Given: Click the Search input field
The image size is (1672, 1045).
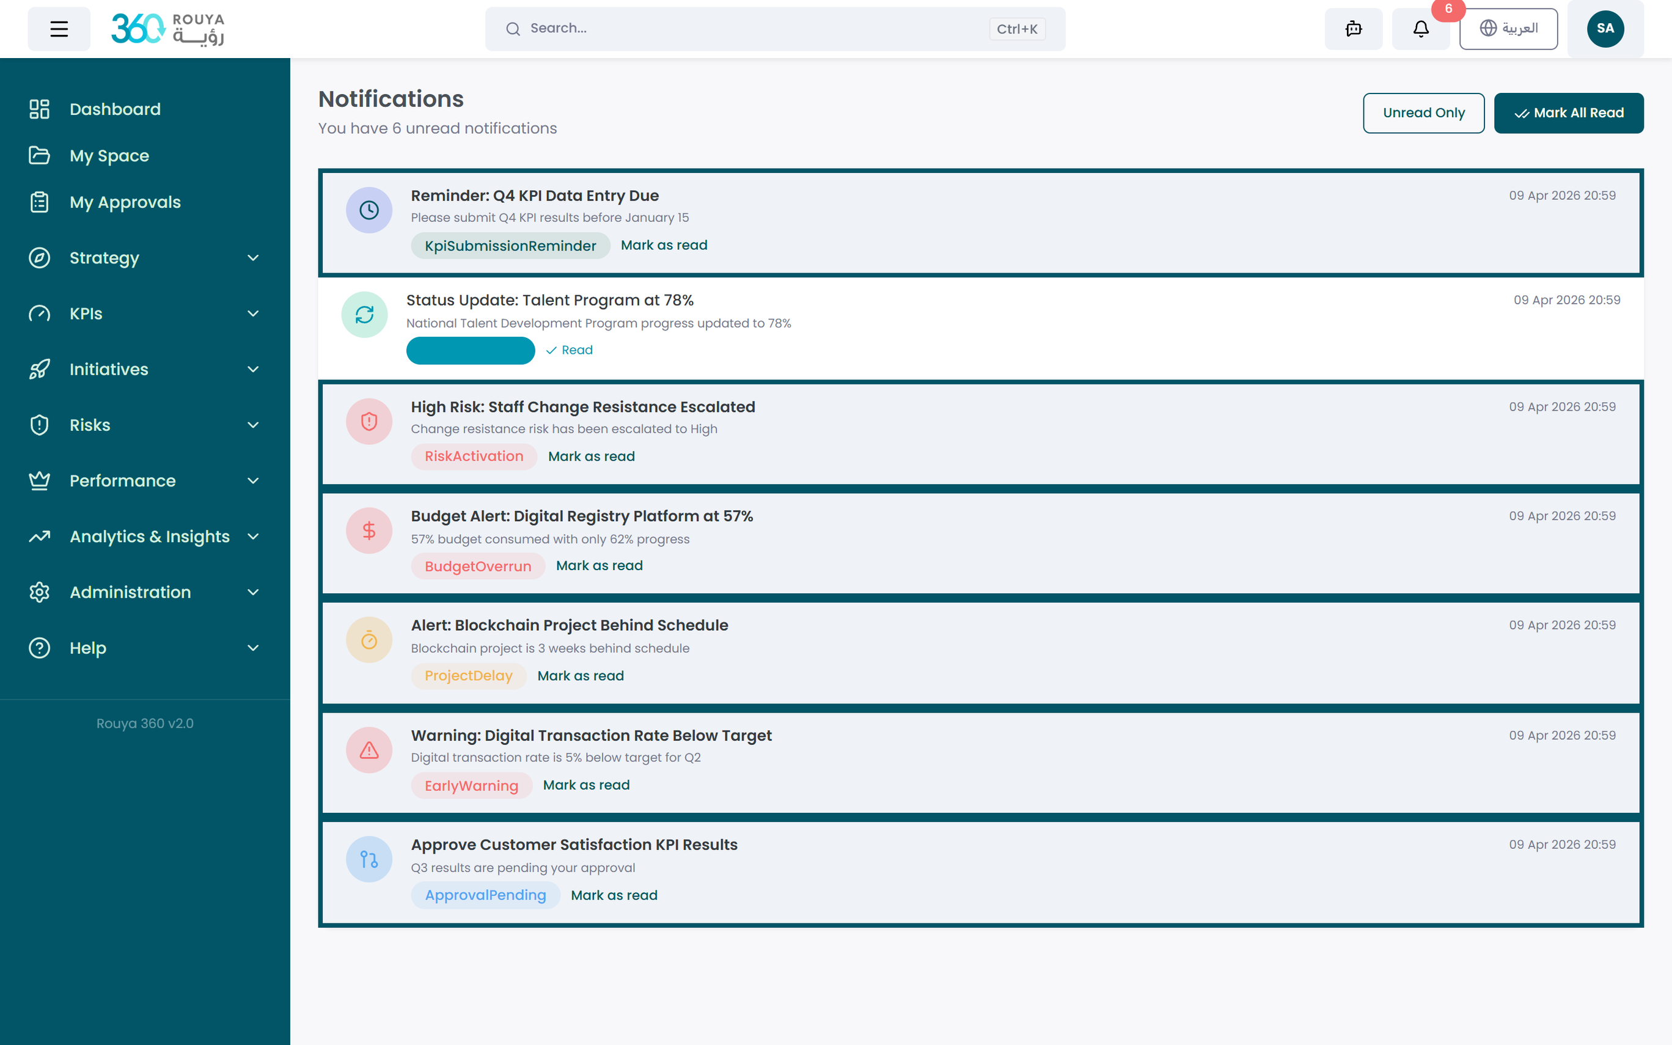Looking at the screenshot, I should point(760,28).
